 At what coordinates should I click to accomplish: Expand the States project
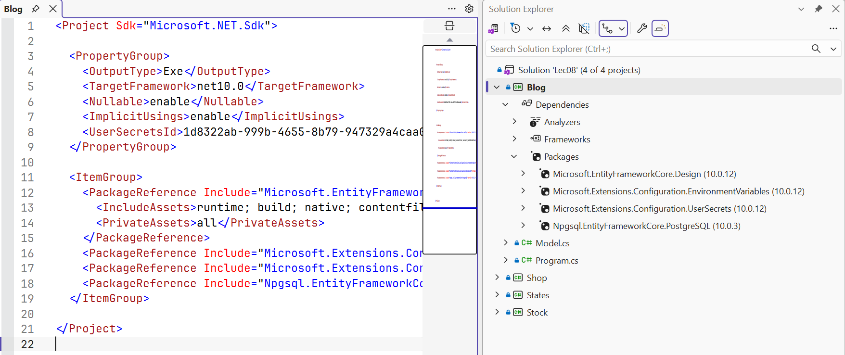click(497, 295)
